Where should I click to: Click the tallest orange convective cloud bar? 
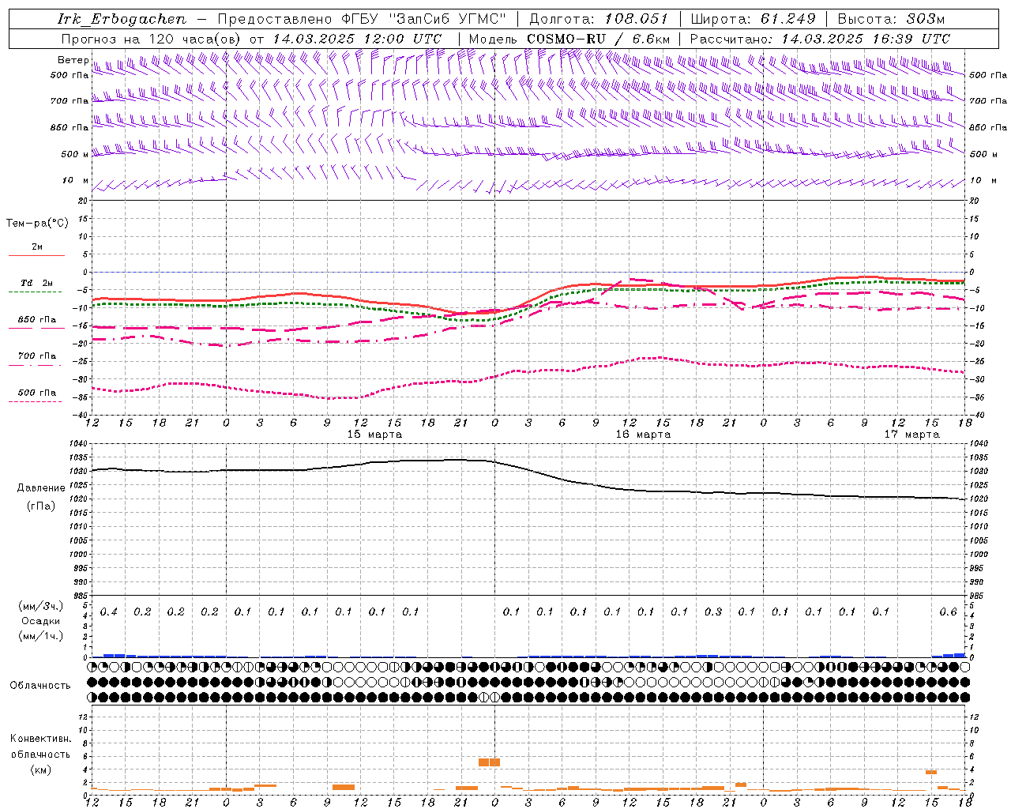point(490,762)
